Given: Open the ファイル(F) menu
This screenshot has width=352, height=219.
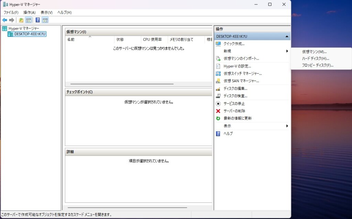Looking at the screenshot, I should coord(11,13).
